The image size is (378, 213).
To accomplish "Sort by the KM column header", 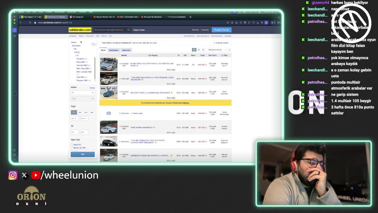I will (185, 55).
